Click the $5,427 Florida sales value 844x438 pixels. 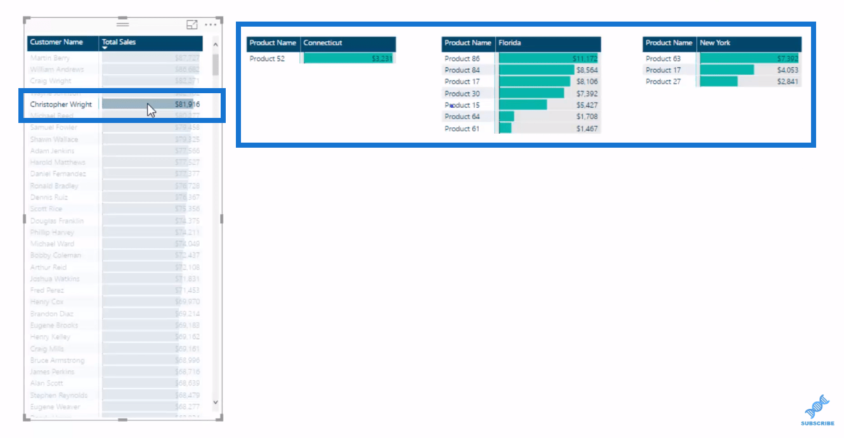tap(587, 105)
